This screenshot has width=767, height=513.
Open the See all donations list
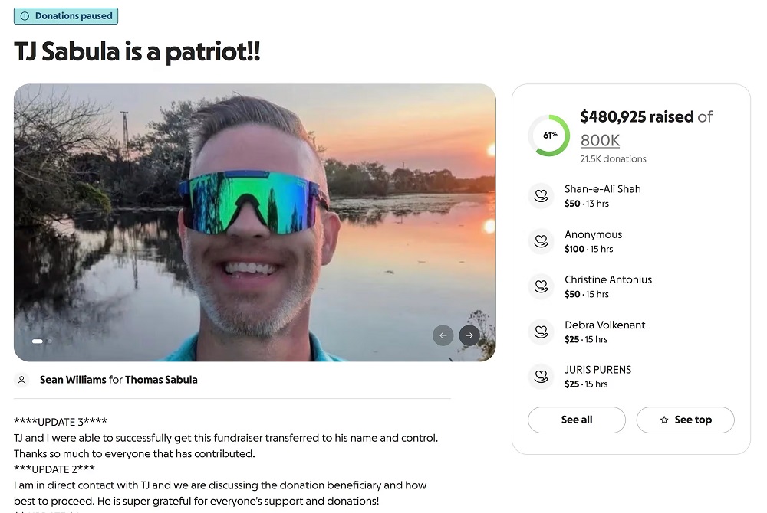576,420
